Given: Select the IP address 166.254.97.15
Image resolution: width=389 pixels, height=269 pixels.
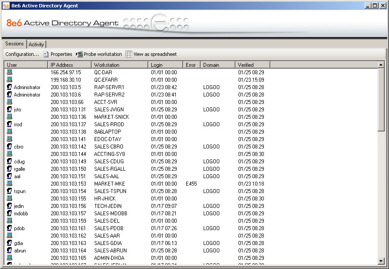Looking at the screenshot, I should pyautogui.click(x=66, y=72).
